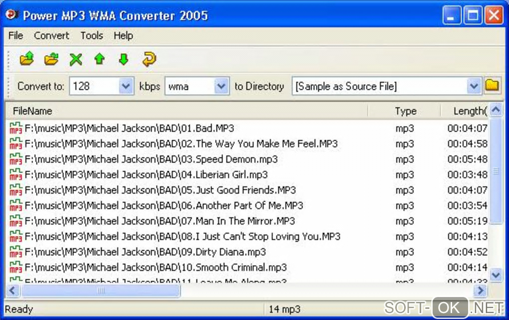
Task: Open the File menu
Action: coord(15,35)
